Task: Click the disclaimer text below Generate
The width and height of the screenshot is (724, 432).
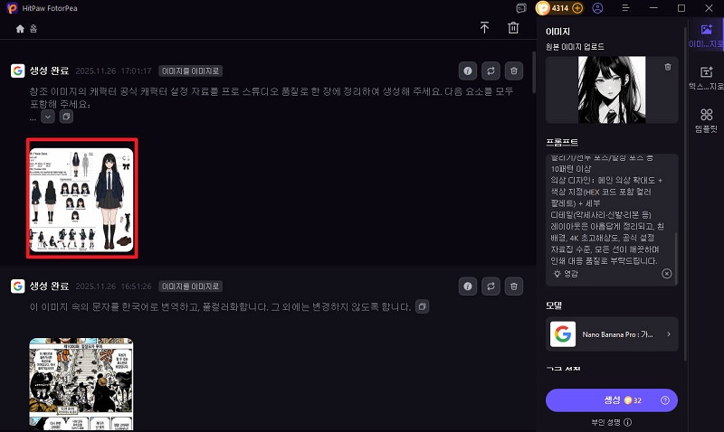Action: tap(605, 422)
